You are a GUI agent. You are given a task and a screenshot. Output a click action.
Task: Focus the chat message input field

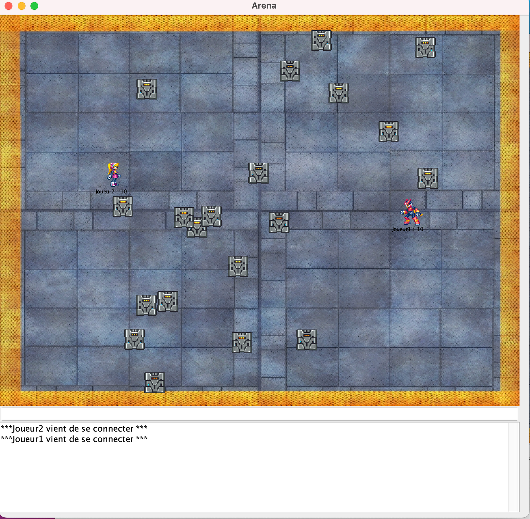(259, 414)
